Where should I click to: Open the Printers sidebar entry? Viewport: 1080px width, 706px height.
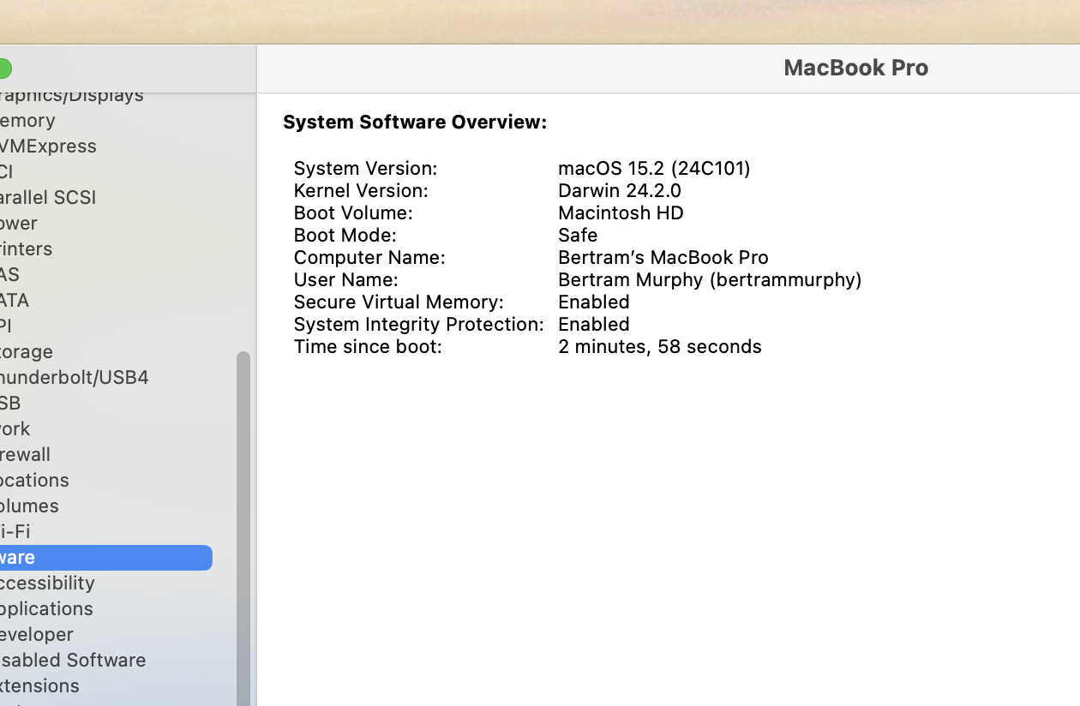click(27, 248)
